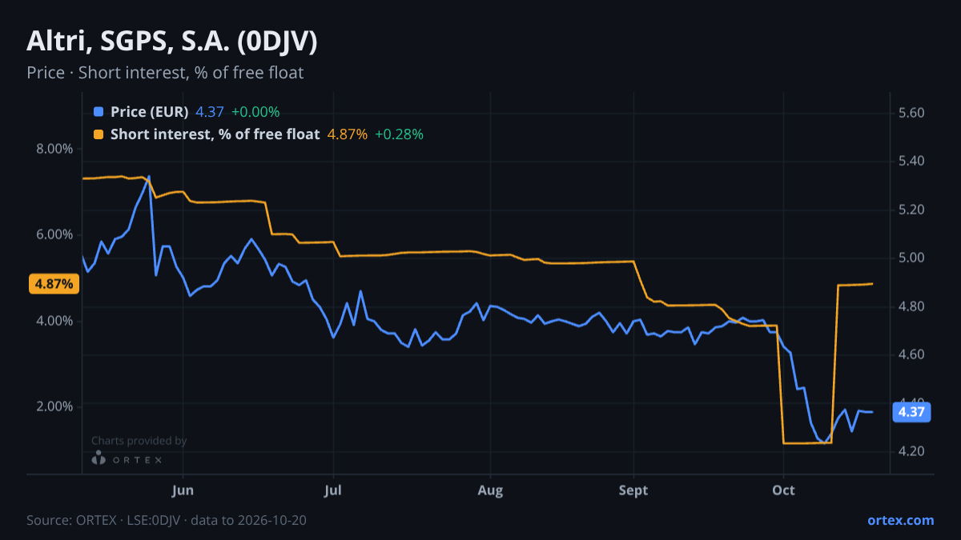Screen dimensions: 961x540
Task: Click the subtitle Price · Short interest
Action: point(165,73)
